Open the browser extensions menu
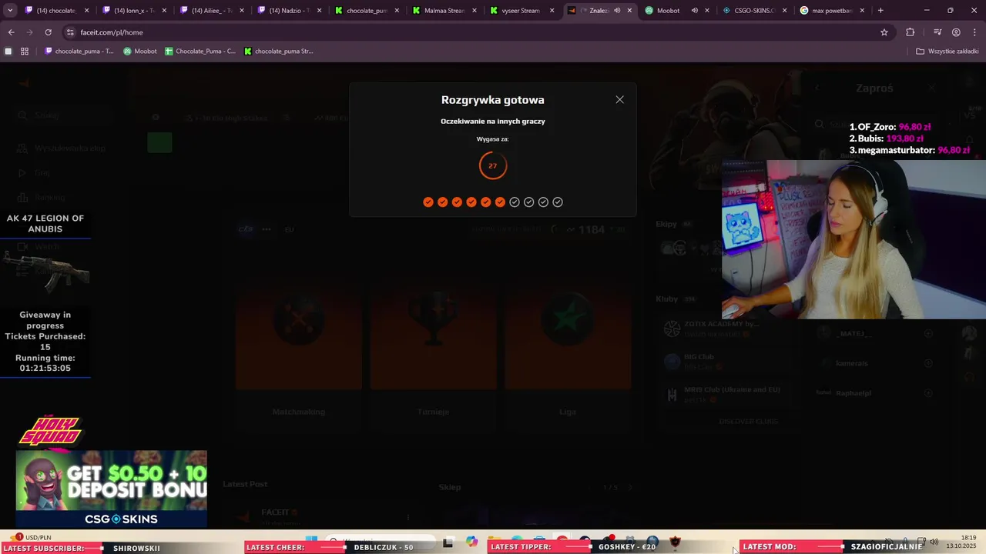986x554 pixels. pos(911,32)
